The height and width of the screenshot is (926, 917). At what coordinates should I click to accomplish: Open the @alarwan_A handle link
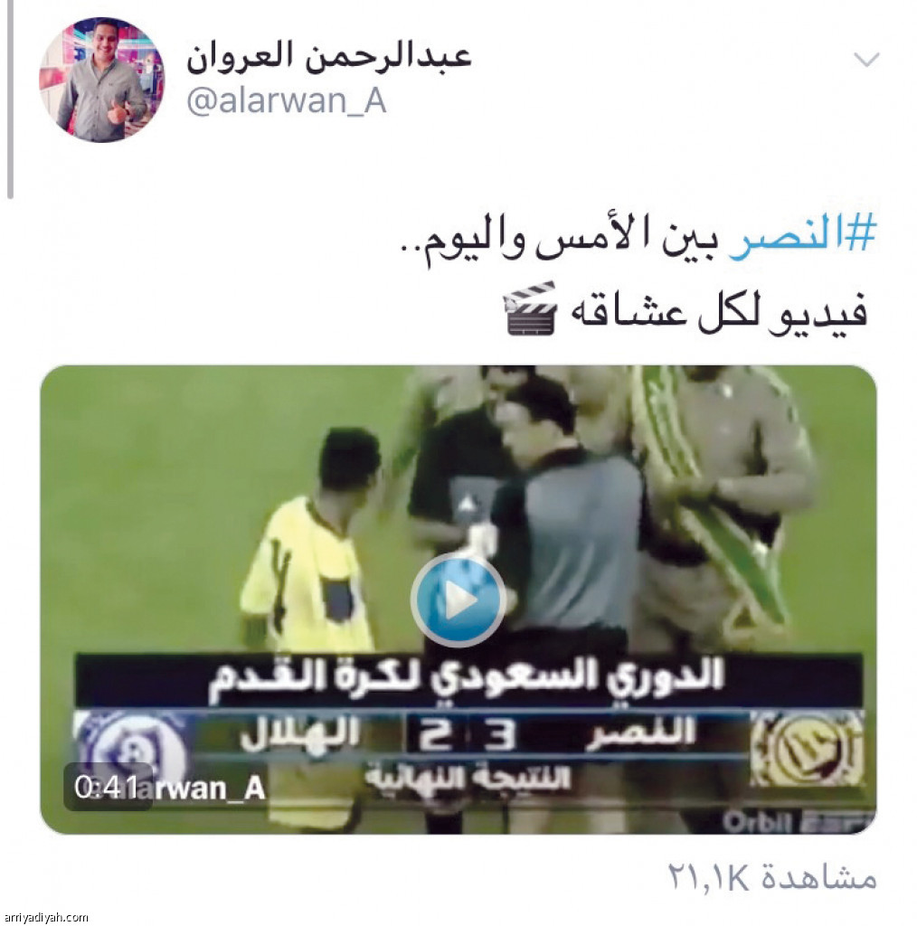[287, 101]
